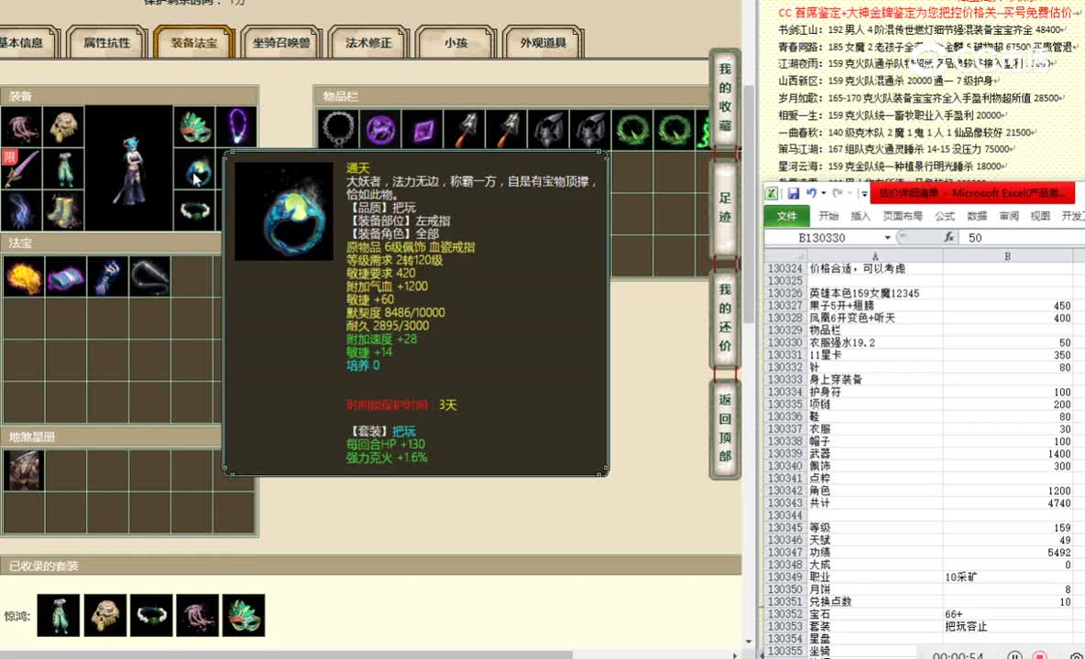Open the Undo history dropdown arrow
This screenshot has width=1085, height=659.
[823, 194]
